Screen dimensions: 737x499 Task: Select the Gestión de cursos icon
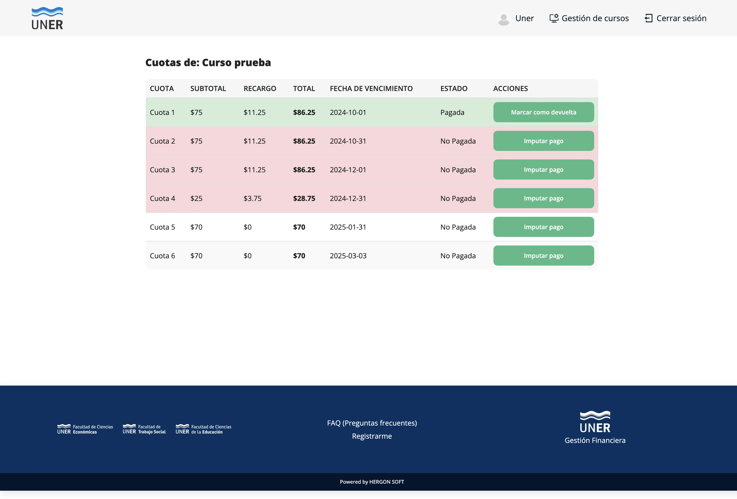554,18
